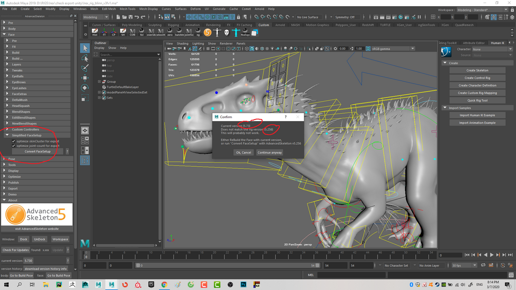516x290 pixels.
Task: Select the blue cube shelf icon
Action: 255,32
